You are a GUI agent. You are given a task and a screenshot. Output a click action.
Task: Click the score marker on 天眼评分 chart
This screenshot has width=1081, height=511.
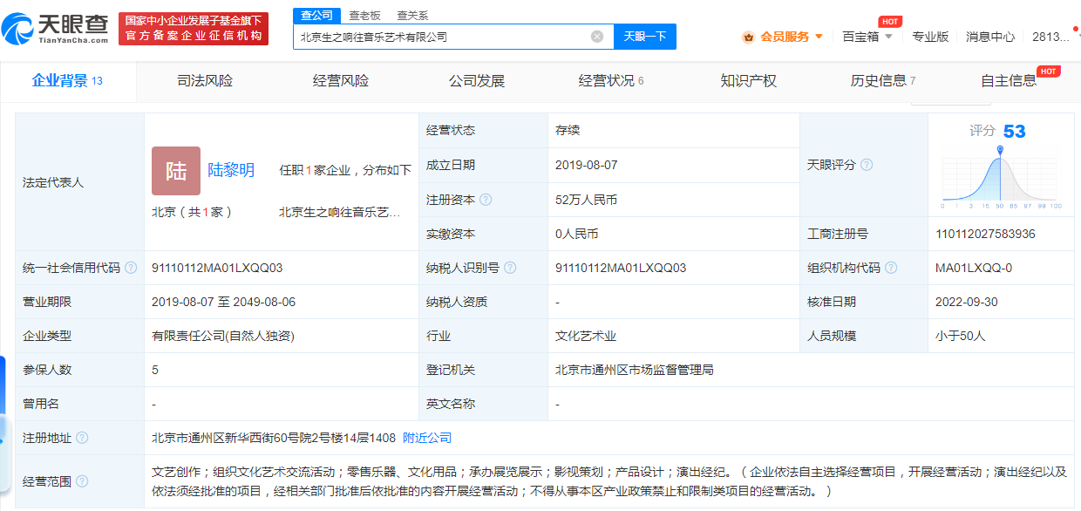(x=1000, y=151)
